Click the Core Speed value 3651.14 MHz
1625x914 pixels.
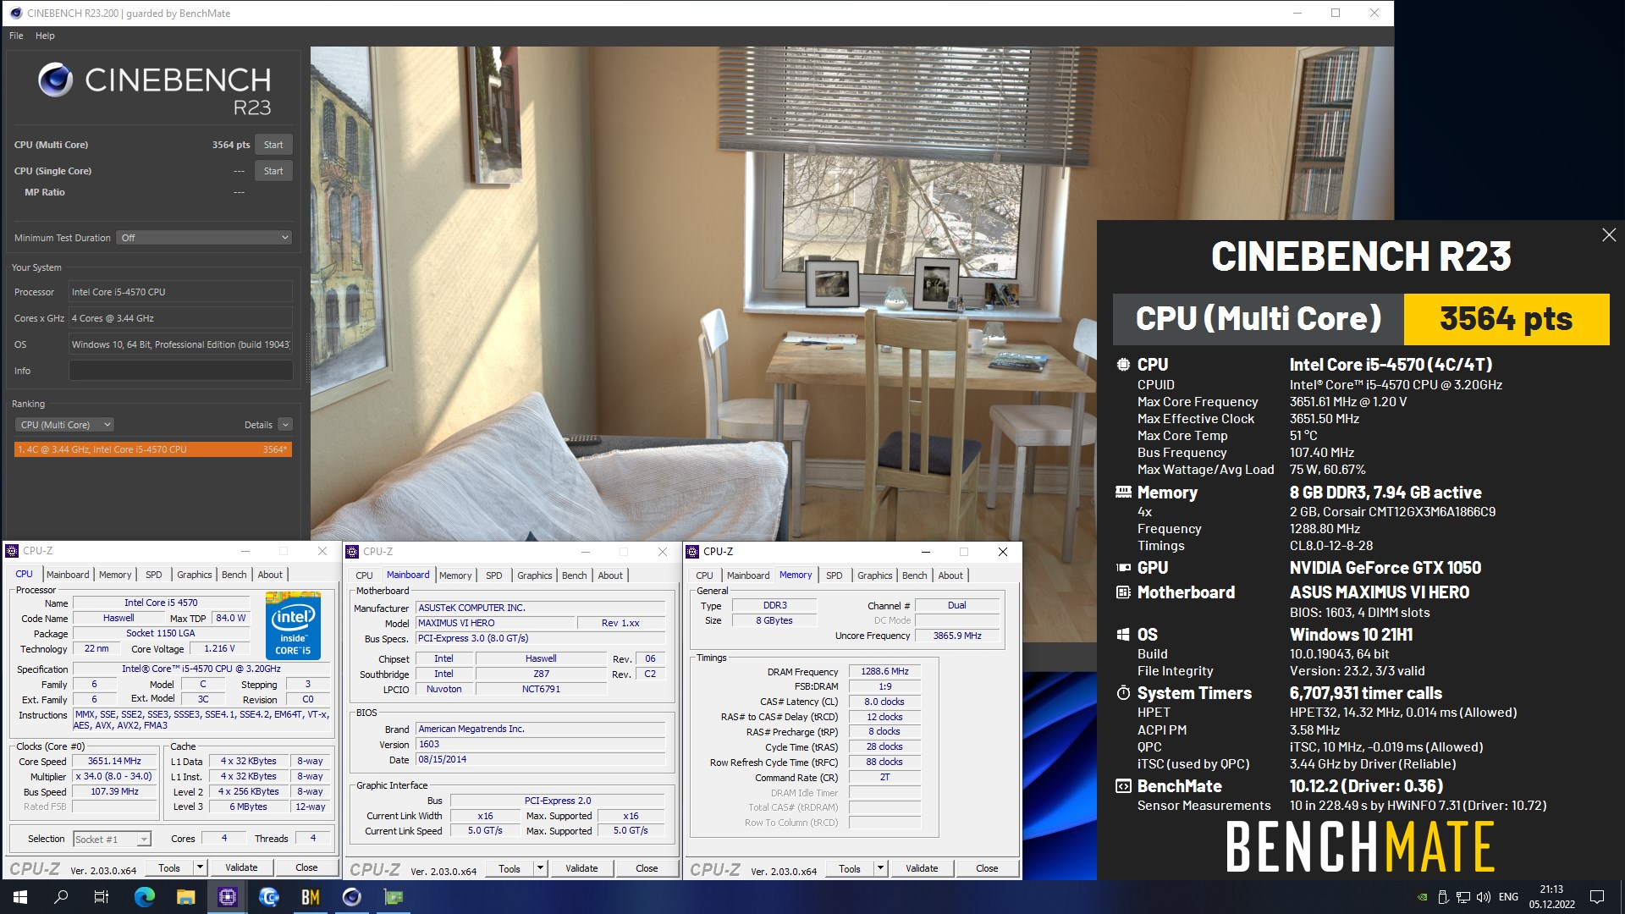tap(114, 762)
